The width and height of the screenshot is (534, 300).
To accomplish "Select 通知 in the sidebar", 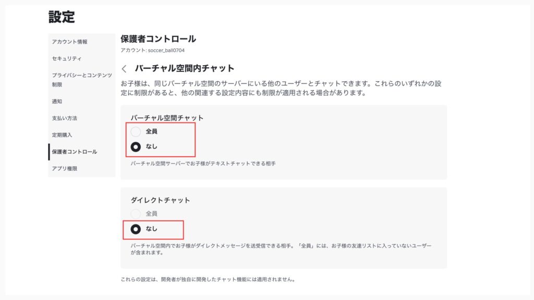I will coord(57,101).
